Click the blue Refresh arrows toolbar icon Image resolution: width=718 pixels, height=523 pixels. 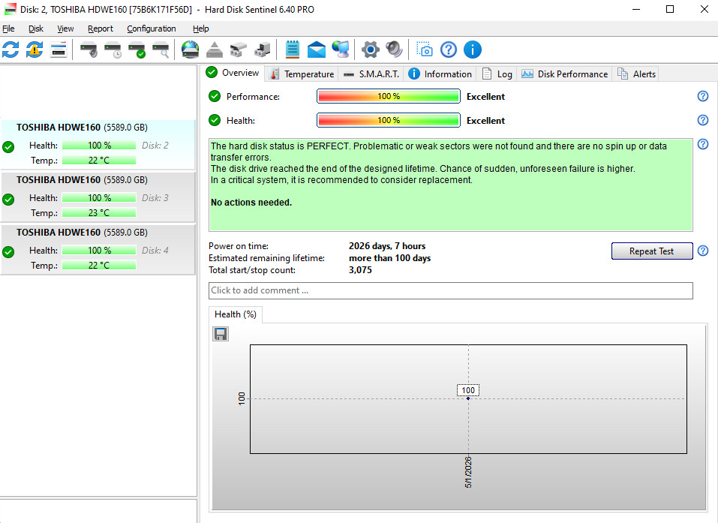click(x=11, y=50)
